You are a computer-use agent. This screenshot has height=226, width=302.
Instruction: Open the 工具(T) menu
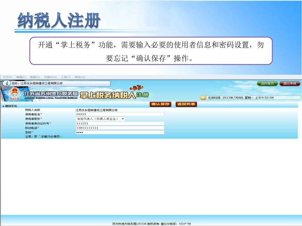click(66, 77)
